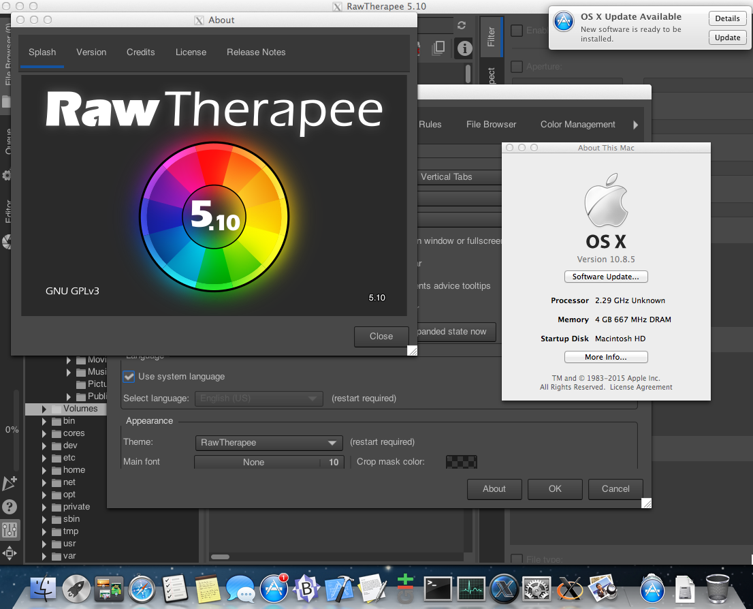Image resolution: width=753 pixels, height=609 pixels.
Task: Click the refresh arrows icon
Action: point(462,25)
